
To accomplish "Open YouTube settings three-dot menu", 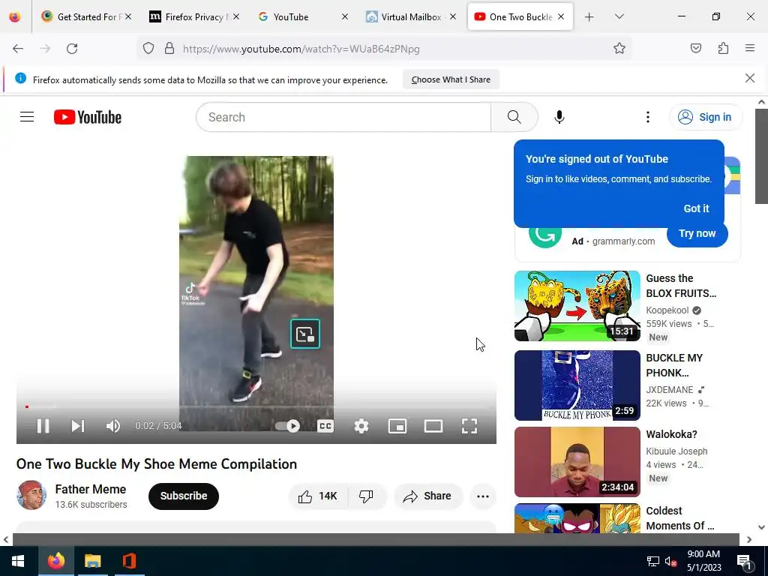I will point(647,117).
